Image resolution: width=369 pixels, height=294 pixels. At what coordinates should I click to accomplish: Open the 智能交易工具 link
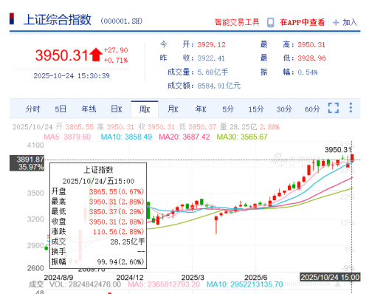[237, 22]
